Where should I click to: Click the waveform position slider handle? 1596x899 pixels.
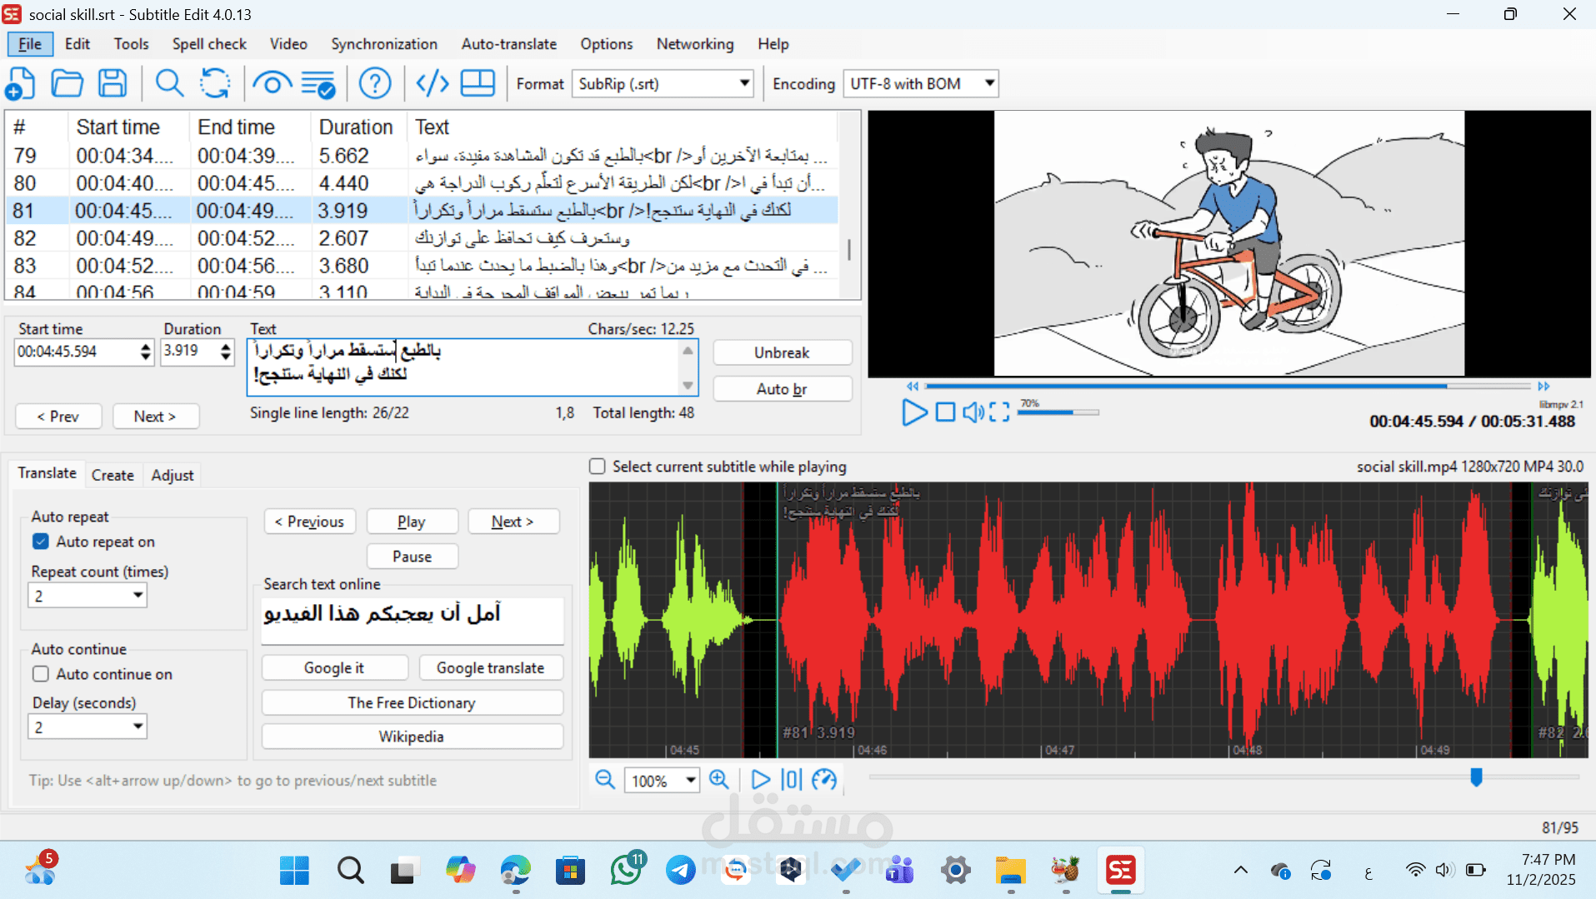click(x=1476, y=777)
